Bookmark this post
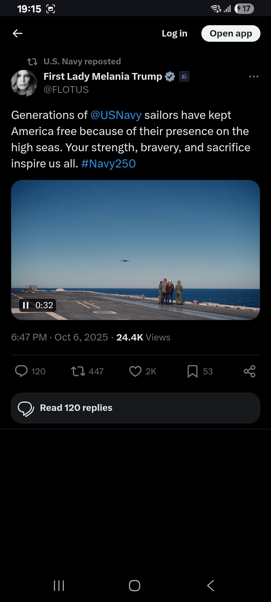This screenshot has height=602, width=271. click(x=192, y=371)
